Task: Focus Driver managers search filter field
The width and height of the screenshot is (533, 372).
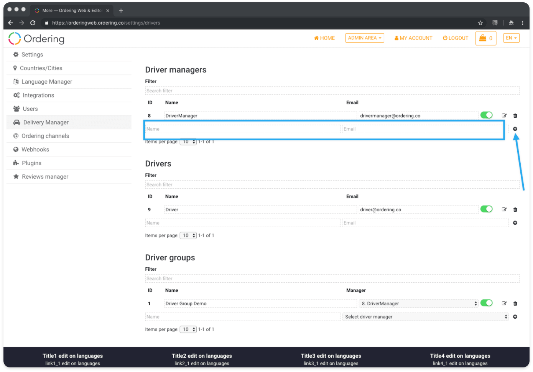Action: pos(332,91)
